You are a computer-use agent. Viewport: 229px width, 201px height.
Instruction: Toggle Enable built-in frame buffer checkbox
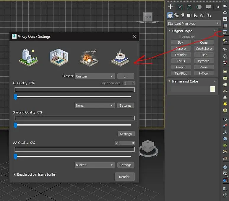[x=15, y=174]
